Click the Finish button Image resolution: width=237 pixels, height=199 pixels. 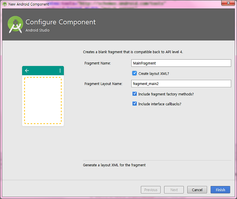[x=220, y=190]
